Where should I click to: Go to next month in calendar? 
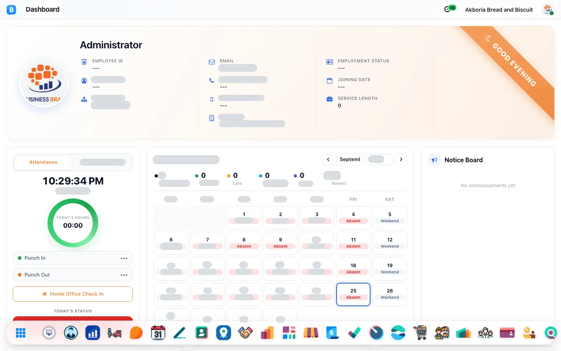[401, 160]
